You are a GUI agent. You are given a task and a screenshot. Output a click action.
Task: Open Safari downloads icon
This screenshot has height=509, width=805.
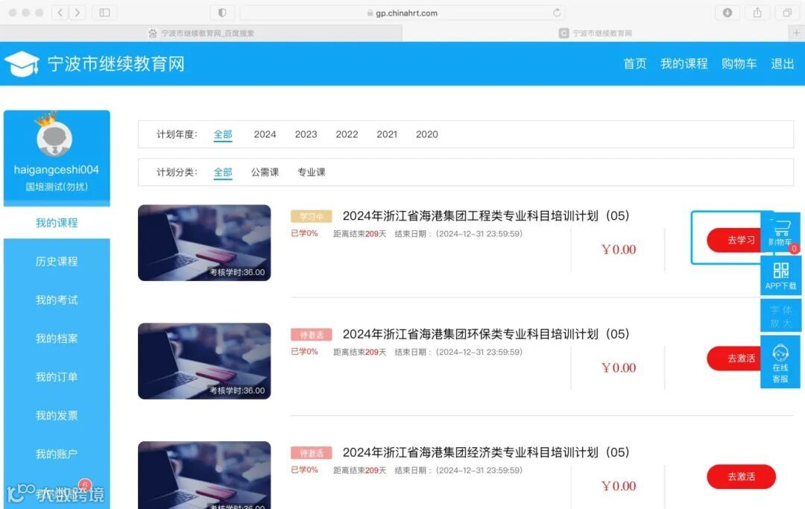coord(727,13)
